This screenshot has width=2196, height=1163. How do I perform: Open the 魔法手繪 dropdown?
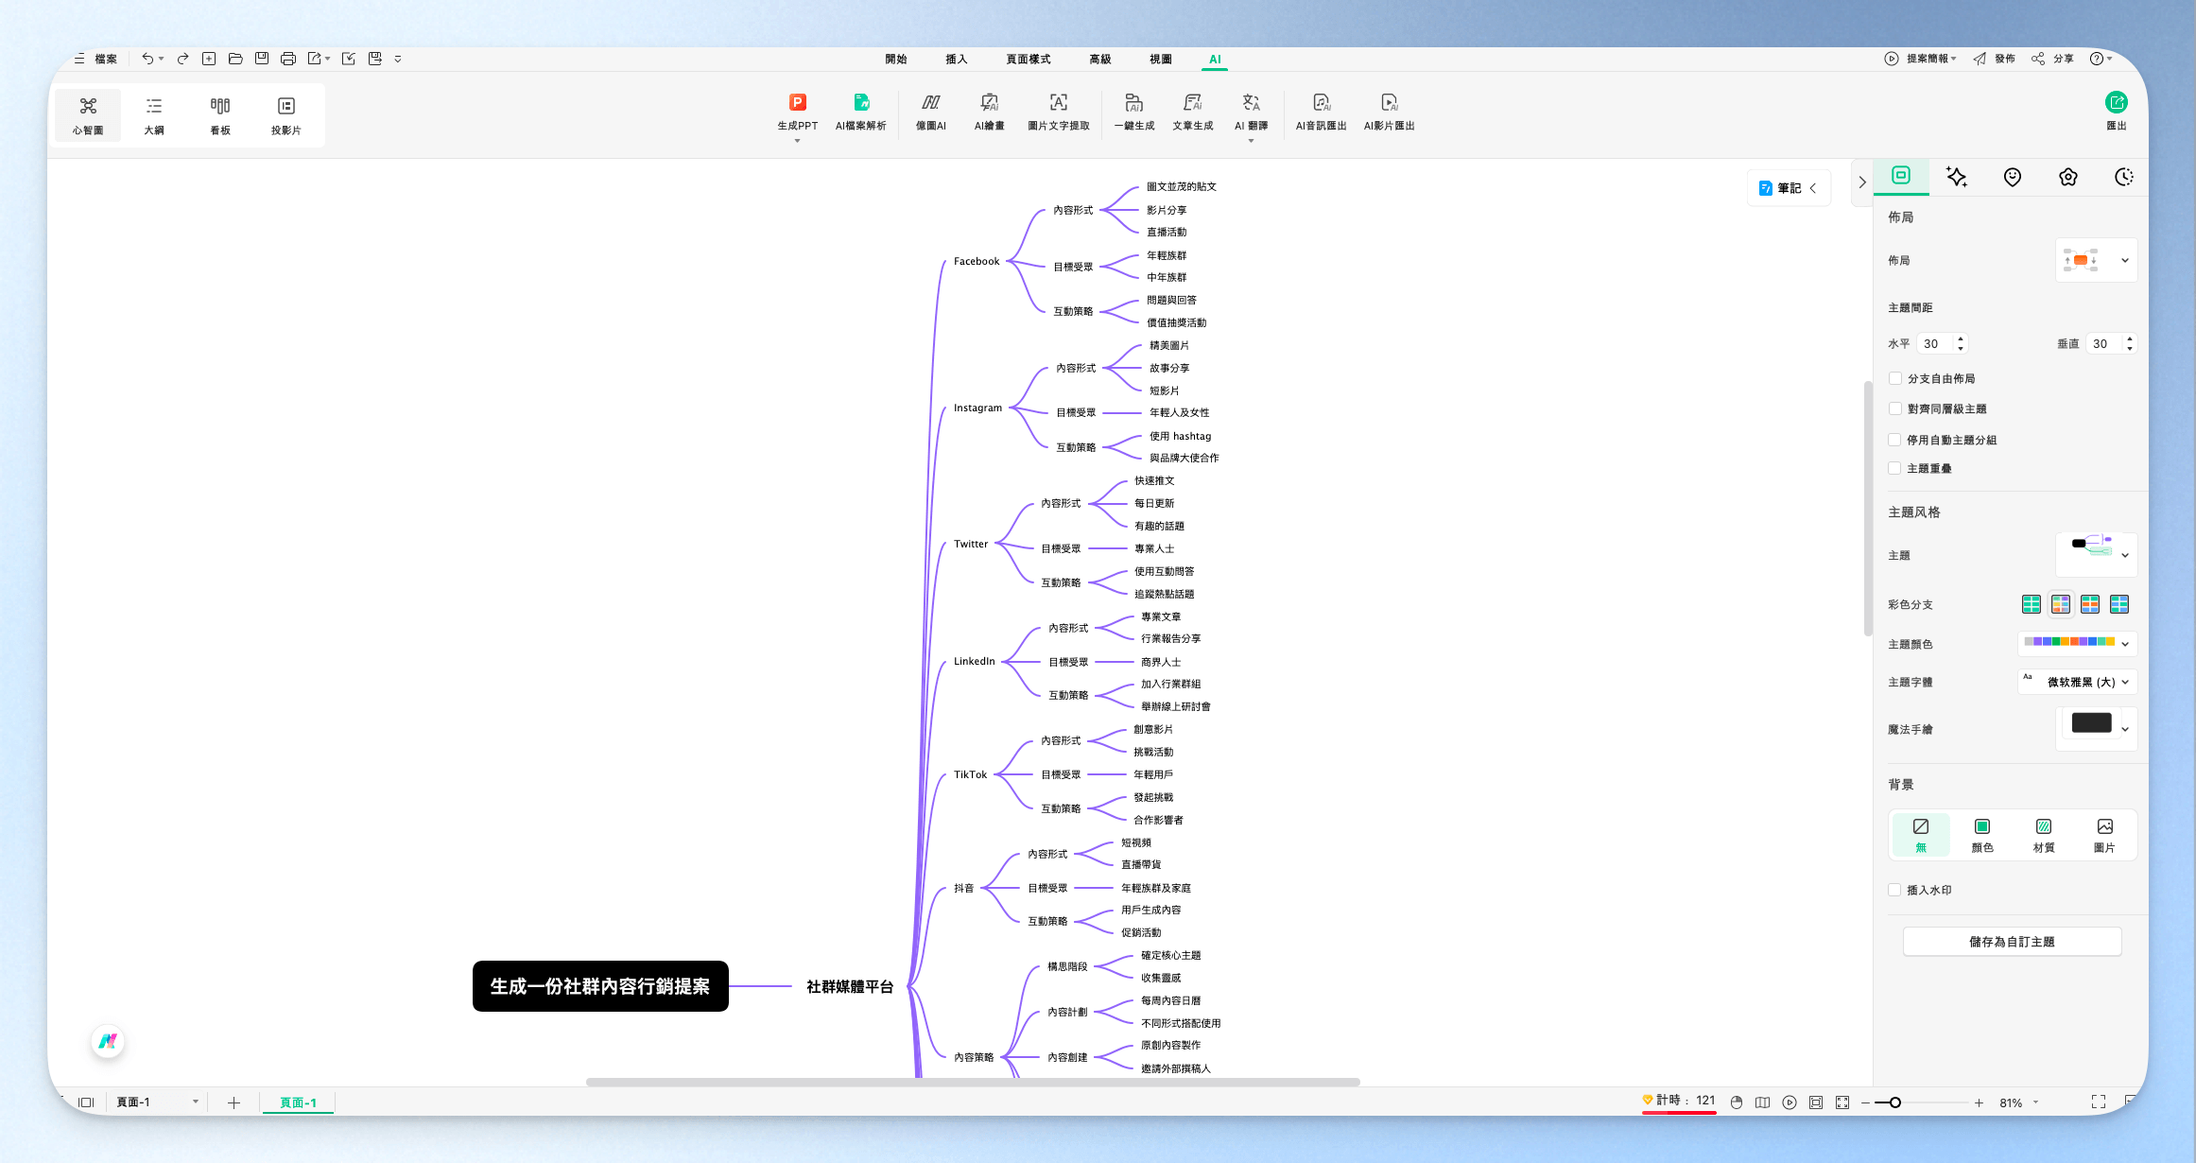tap(2096, 728)
